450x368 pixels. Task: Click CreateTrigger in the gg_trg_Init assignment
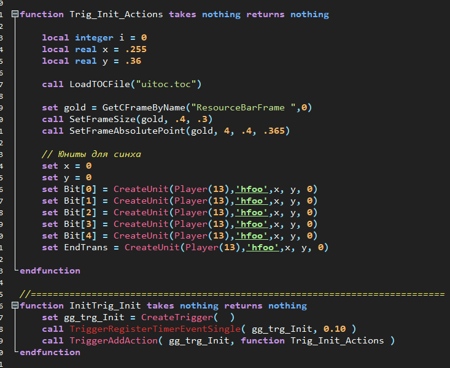pyautogui.click(x=177, y=317)
